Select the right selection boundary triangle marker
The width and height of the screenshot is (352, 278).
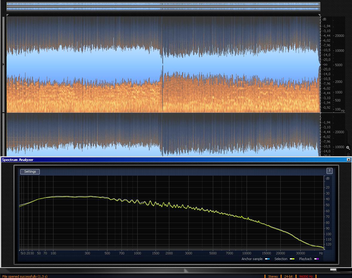(x=319, y=15)
